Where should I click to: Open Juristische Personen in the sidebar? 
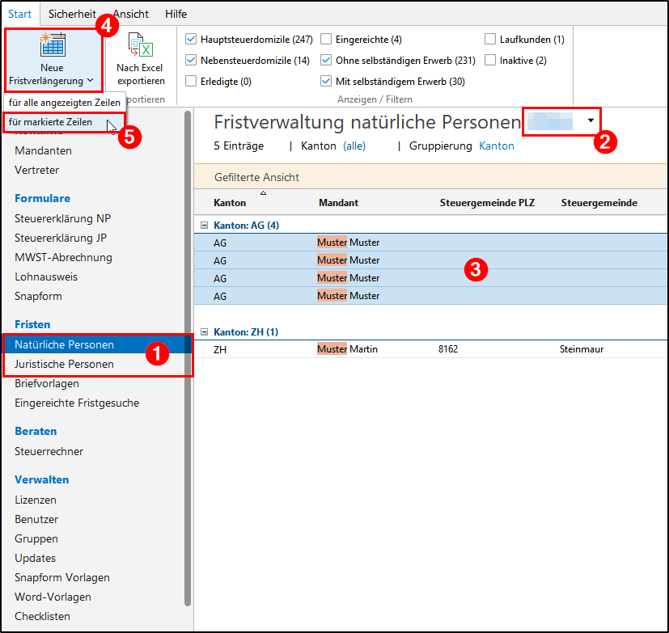click(64, 365)
